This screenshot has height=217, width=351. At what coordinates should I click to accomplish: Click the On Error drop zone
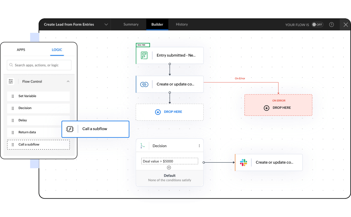[278, 105]
